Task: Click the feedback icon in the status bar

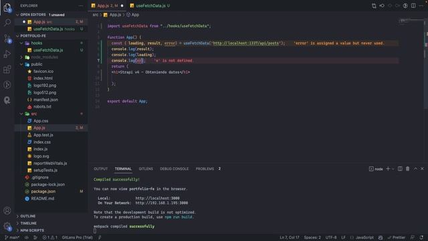Action: pyautogui.click(x=413, y=238)
